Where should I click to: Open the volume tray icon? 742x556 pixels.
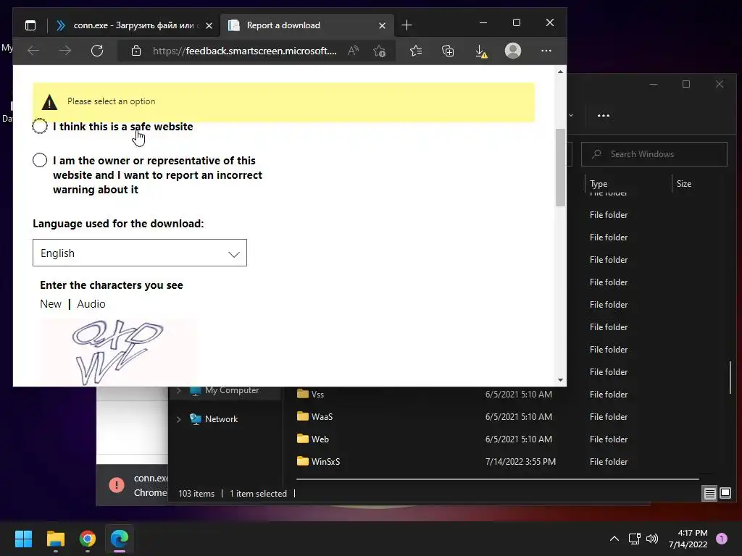pos(652,539)
